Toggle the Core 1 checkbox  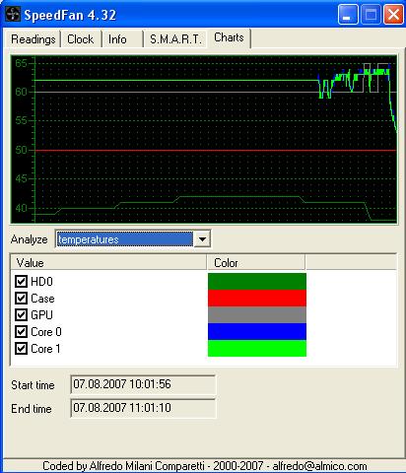point(21,349)
